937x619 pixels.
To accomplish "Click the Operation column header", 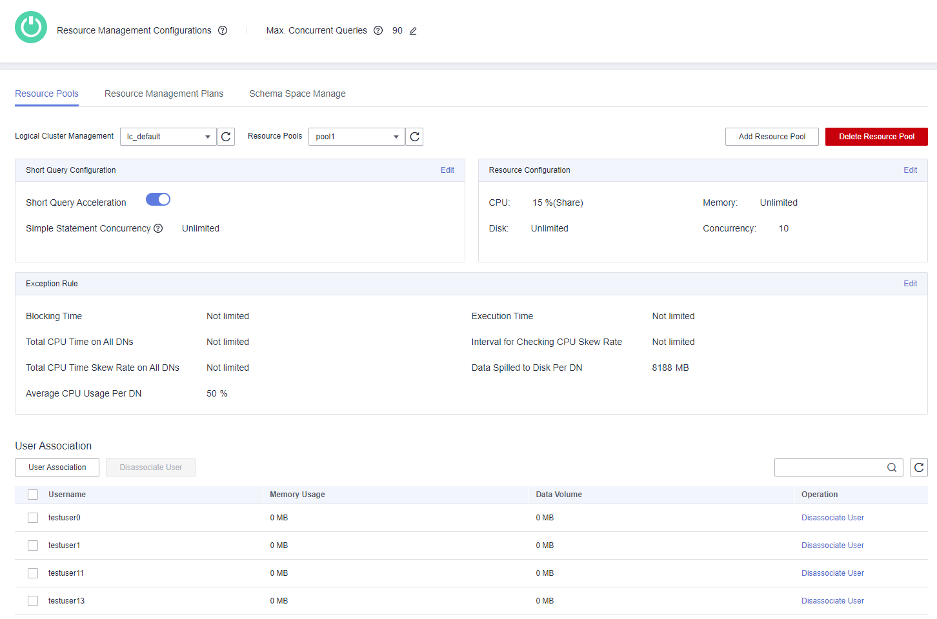I will (820, 495).
